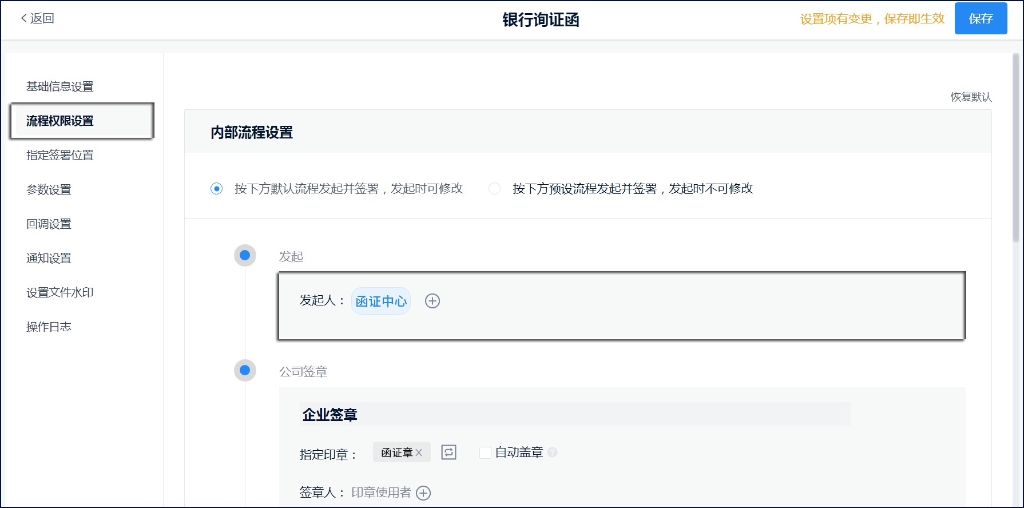Add an initiator with the plus icon

point(432,301)
